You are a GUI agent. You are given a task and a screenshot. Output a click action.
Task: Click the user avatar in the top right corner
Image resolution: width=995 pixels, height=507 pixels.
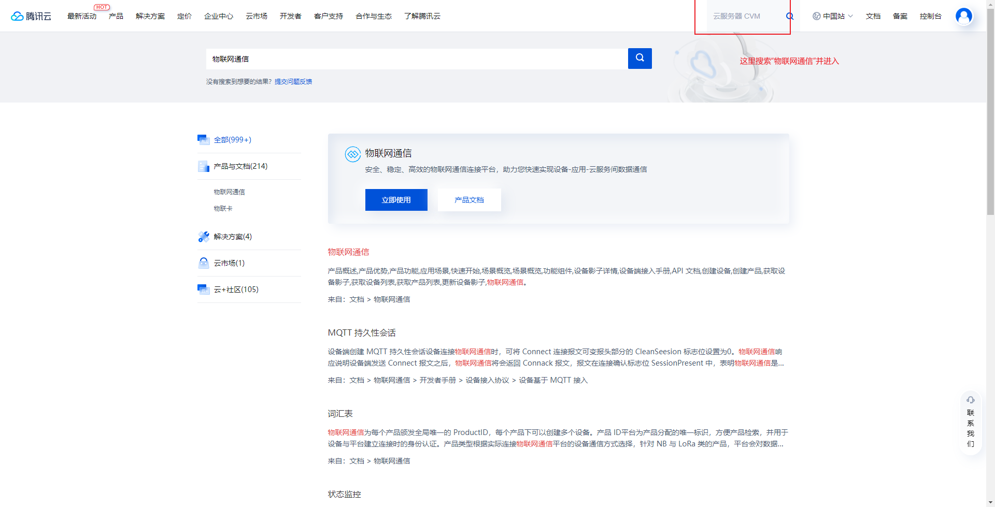tap(963, 16)
